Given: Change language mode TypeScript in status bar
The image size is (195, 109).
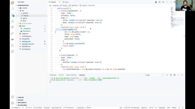Looking at the screenshot, I should click(162, 108).
